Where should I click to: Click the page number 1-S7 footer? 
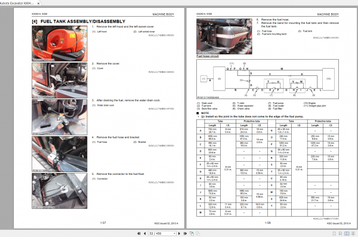coord(103,223)
